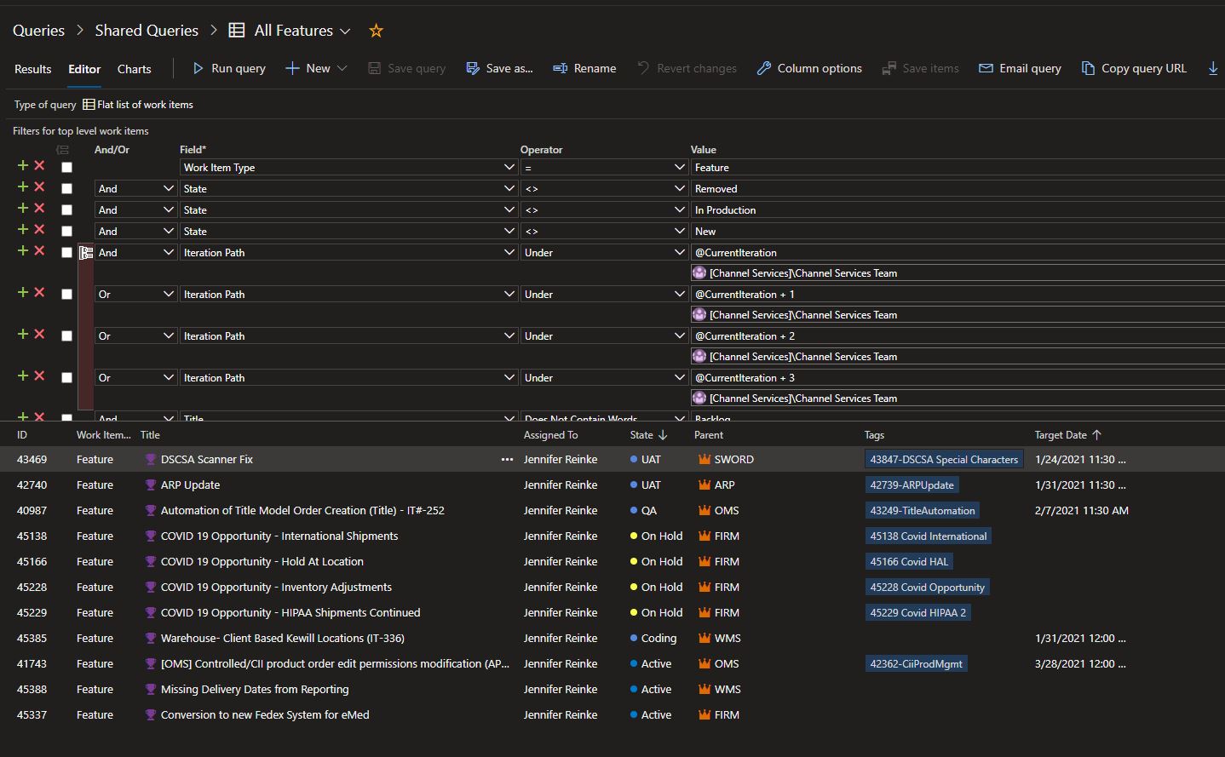Check the checkbox on the Title filter row

[x=66, y=416]
